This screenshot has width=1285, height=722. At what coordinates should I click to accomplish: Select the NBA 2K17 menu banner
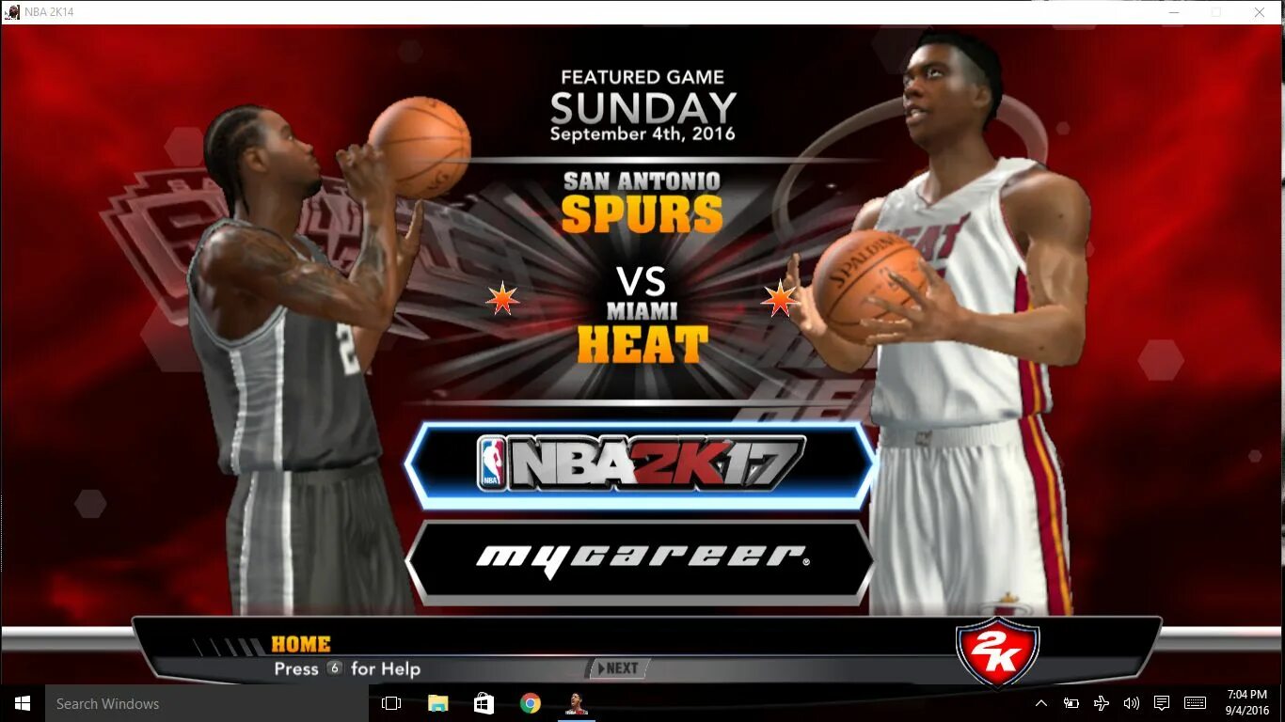(642, 464)
